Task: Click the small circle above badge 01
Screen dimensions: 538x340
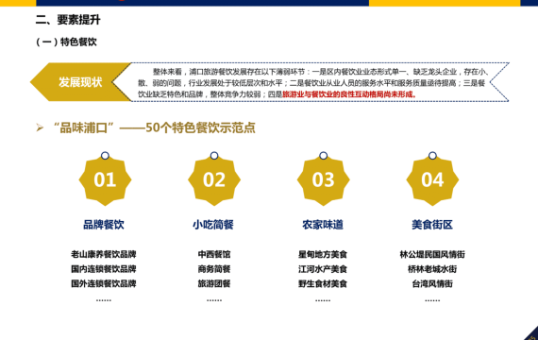Action: [x=105, y=156]
